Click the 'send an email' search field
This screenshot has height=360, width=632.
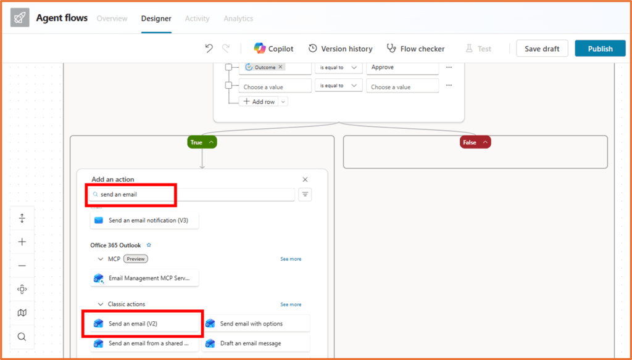coord(191,195)
